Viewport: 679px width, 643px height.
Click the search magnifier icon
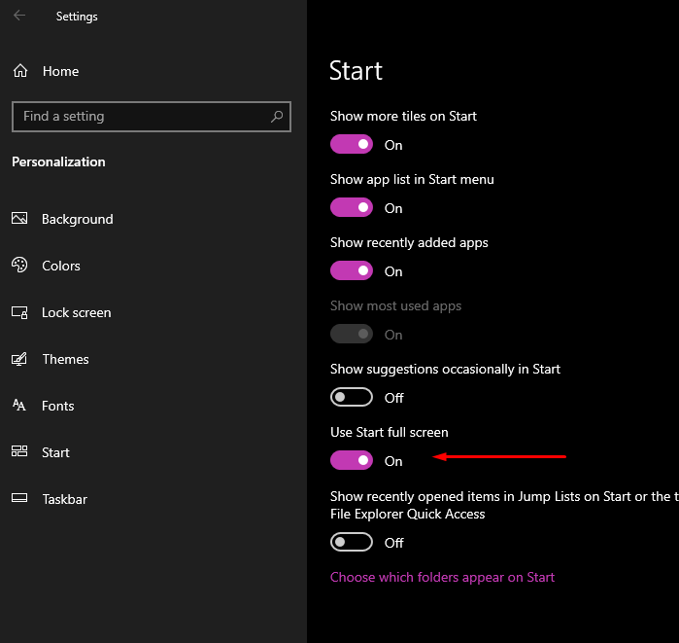click(x=277, y=116)
